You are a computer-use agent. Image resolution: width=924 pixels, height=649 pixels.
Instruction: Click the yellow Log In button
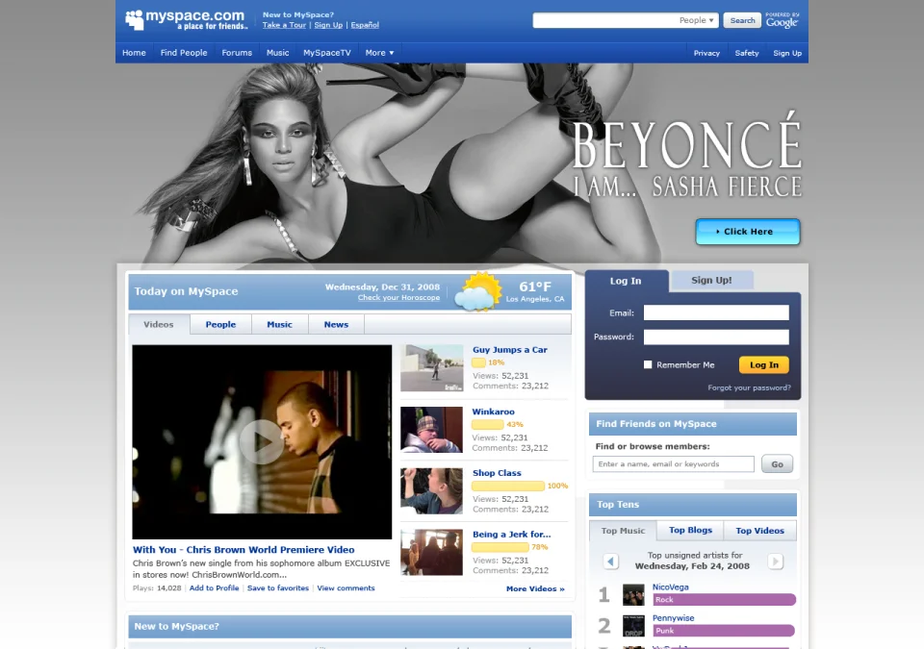(764, 365)
